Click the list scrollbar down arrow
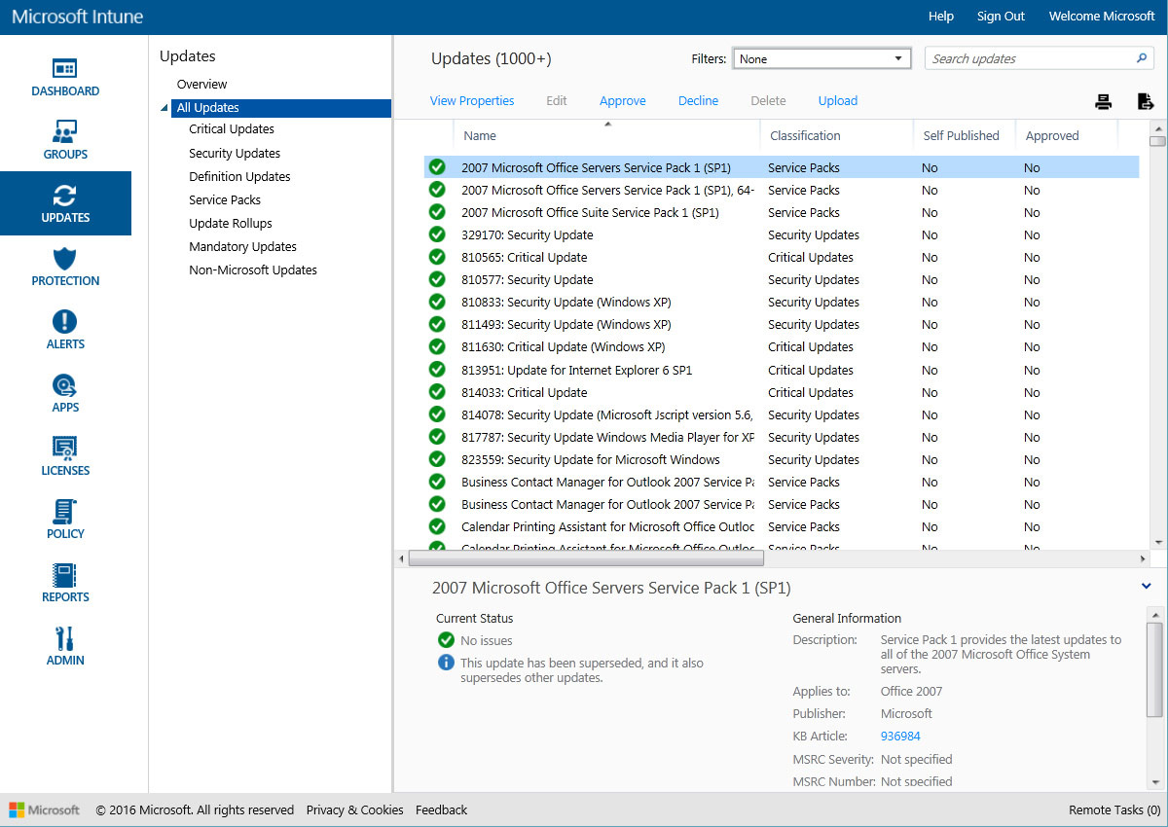This screenshot has width=1168, height=827. pos(1157,541)
